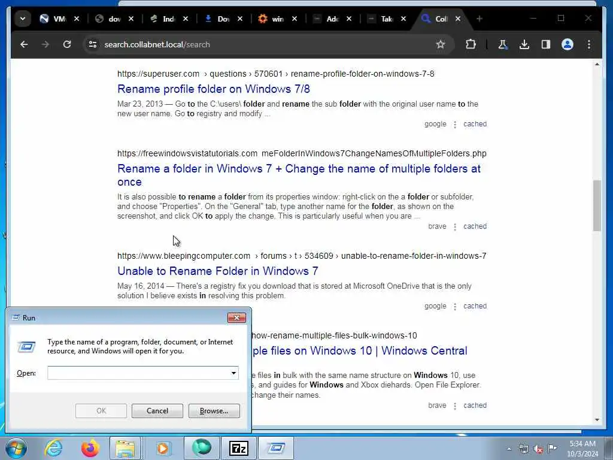613x460 pixels.
Task: Launch Firefox from the taskbar
Action: (x=90, y=448)
